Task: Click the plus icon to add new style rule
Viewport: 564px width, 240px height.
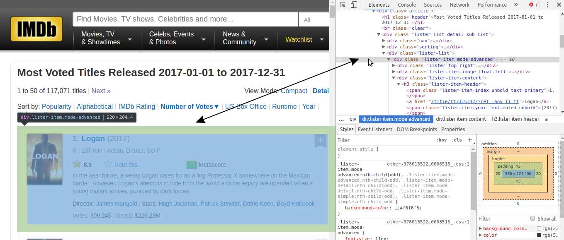Action: coord(469,140)
